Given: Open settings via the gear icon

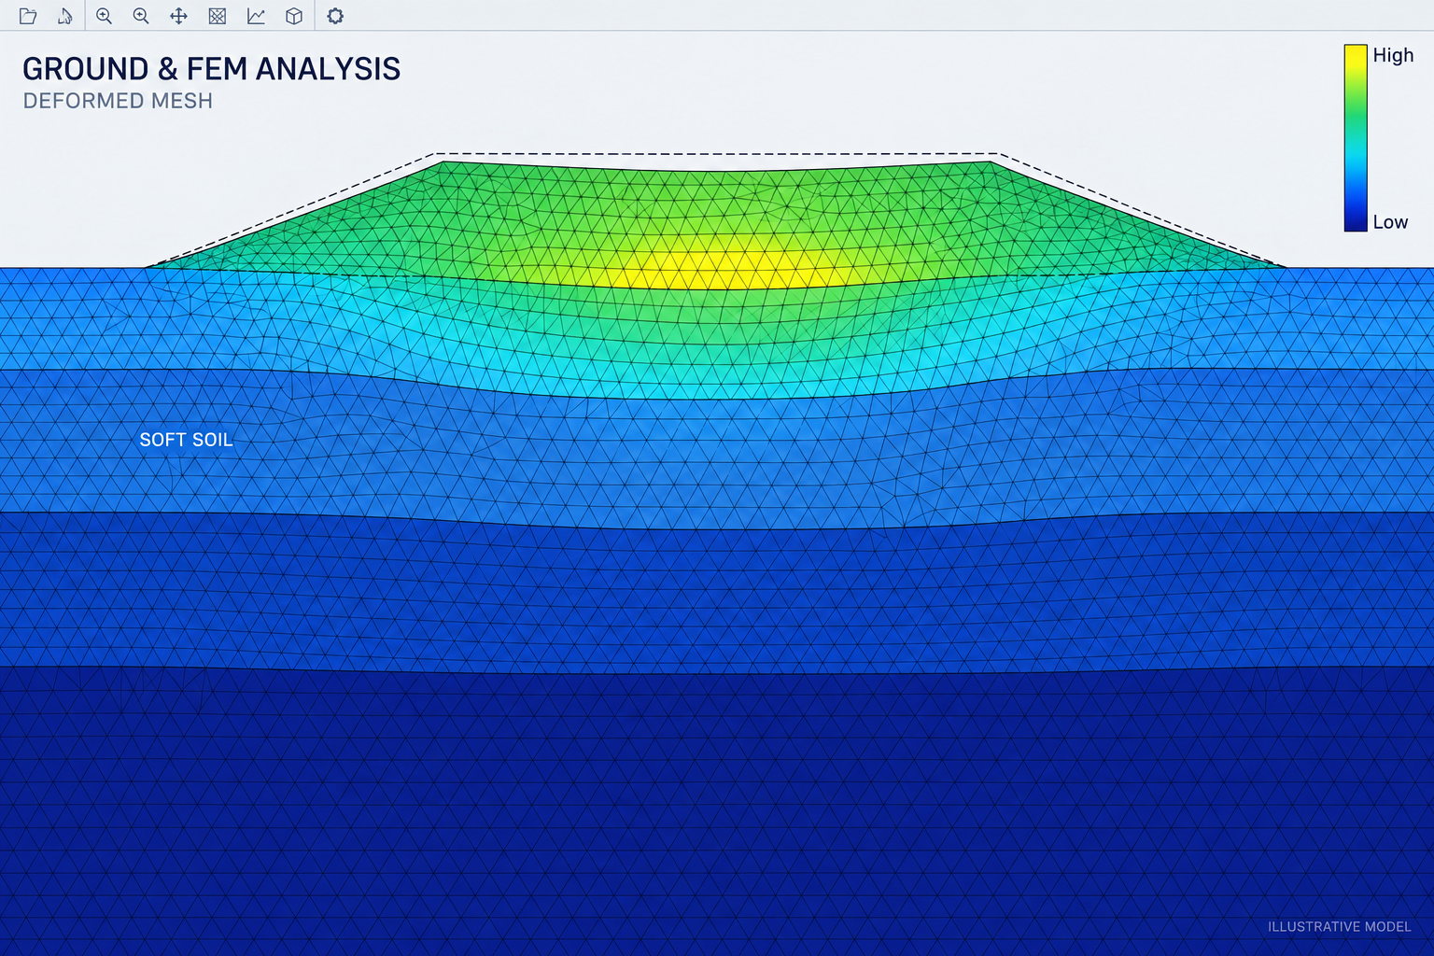Looking at the screenshot, I should pyautogui.click(x=335, y=16).
